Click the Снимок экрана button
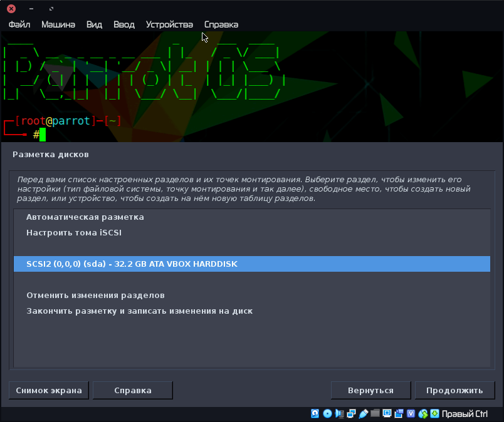 click(49, 391)
